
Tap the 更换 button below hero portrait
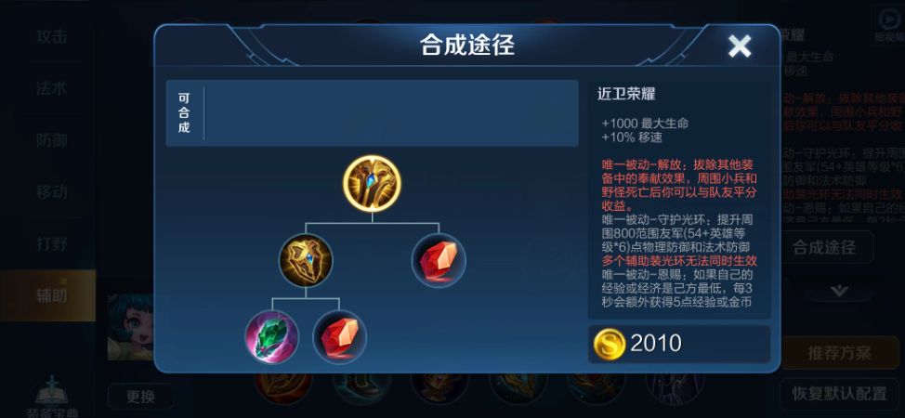(140, 397)
